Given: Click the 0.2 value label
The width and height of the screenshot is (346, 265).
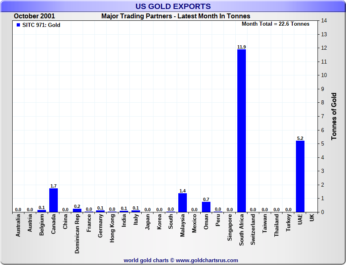Looking at the screenshot, I should [x=77, y=206].
